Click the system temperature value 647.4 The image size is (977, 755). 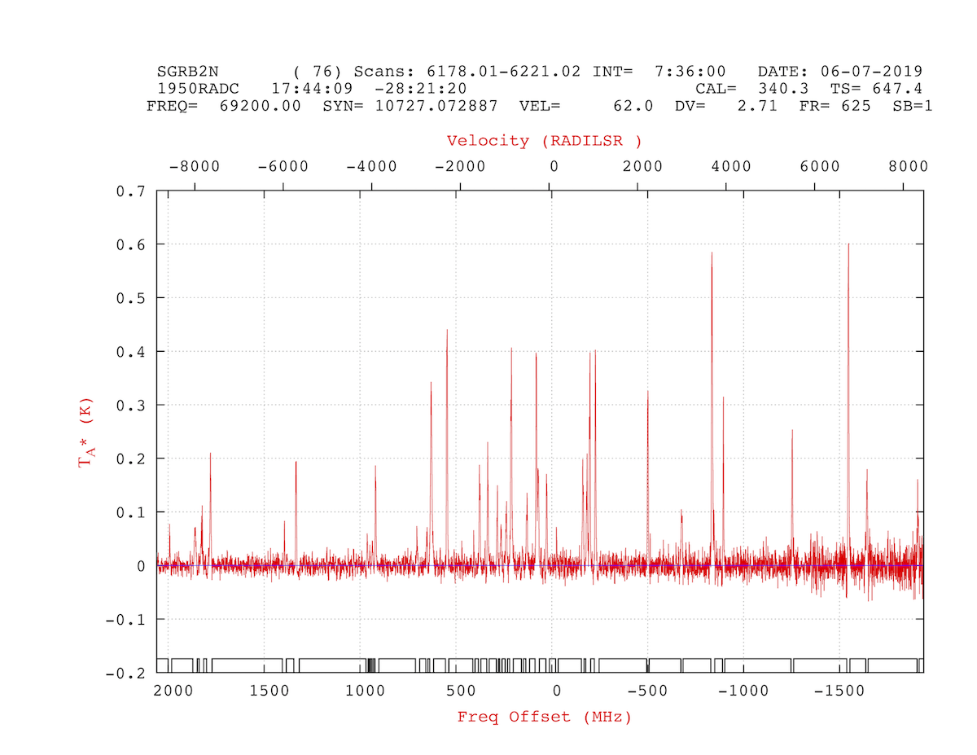(896, 88)
